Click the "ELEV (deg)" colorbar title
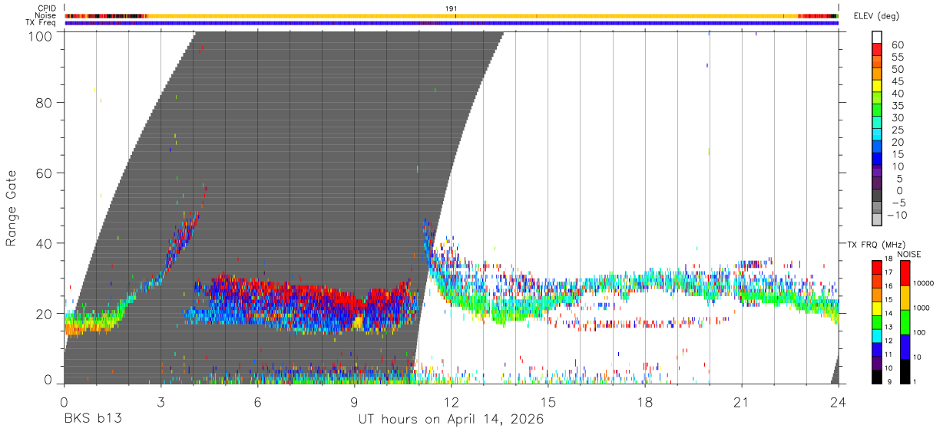This screenshot has width=943, height=435. tap(876, 15)
